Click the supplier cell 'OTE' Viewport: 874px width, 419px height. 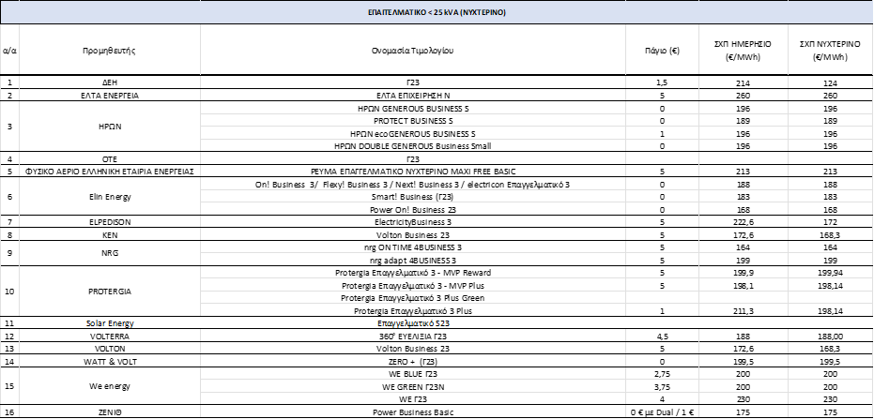coord(109,159)
